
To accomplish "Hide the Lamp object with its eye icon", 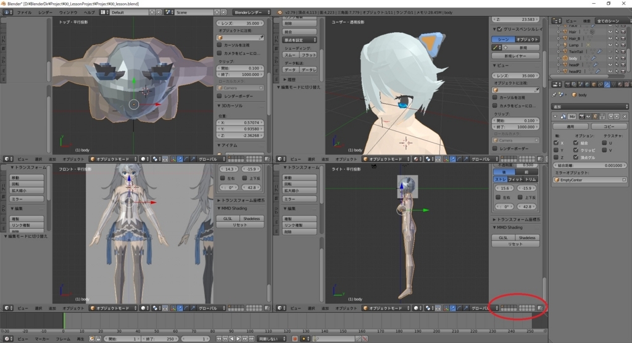I will point(610,45).
